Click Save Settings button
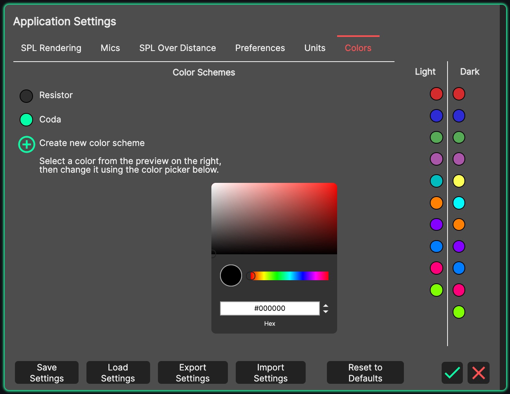This screenshot has width=510, height=394. pos(47,373)
